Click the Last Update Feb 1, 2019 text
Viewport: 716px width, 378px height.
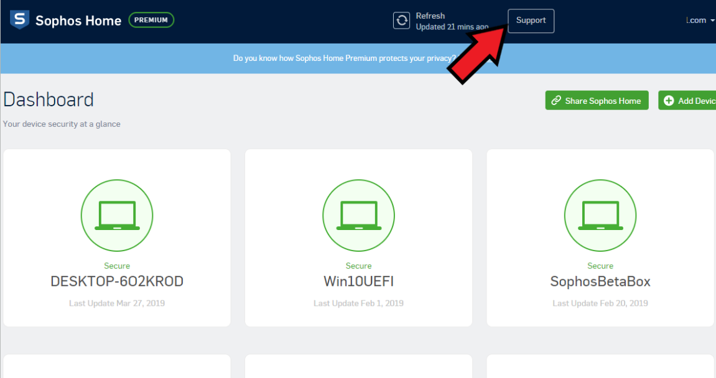tap(358, 303)
